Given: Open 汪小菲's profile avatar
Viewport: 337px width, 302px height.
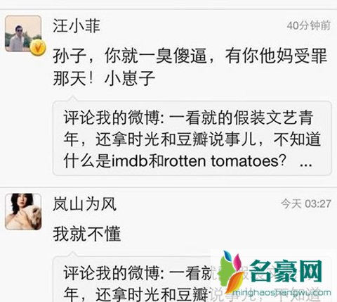Looking at the screenshot, I should (23, 33).
